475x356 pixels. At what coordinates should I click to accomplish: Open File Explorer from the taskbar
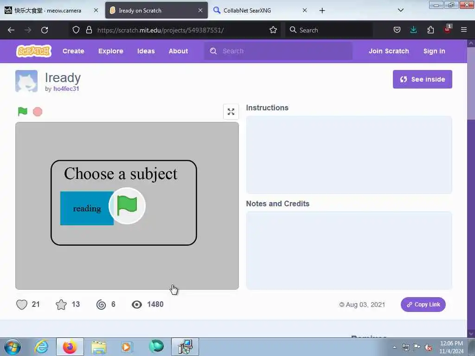98,347
